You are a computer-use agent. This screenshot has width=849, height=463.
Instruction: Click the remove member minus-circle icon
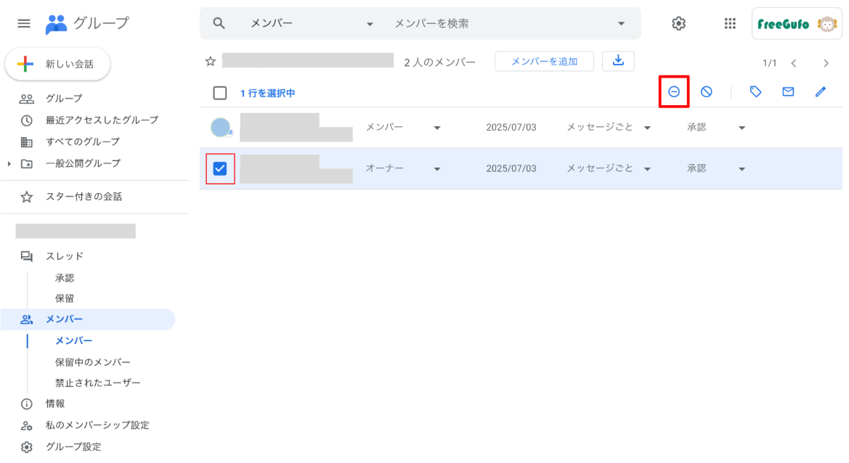coord(673,92)
